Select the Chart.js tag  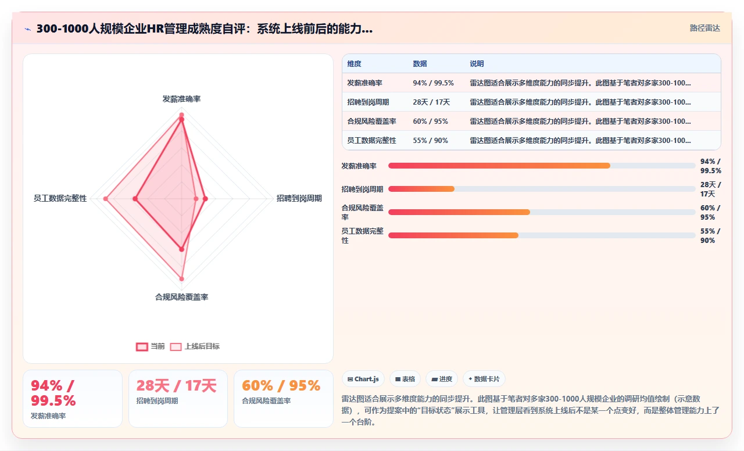[x=363, y=379]
